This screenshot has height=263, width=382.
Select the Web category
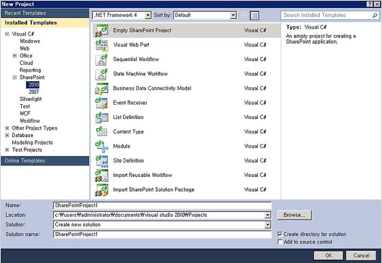click(24, 48)
